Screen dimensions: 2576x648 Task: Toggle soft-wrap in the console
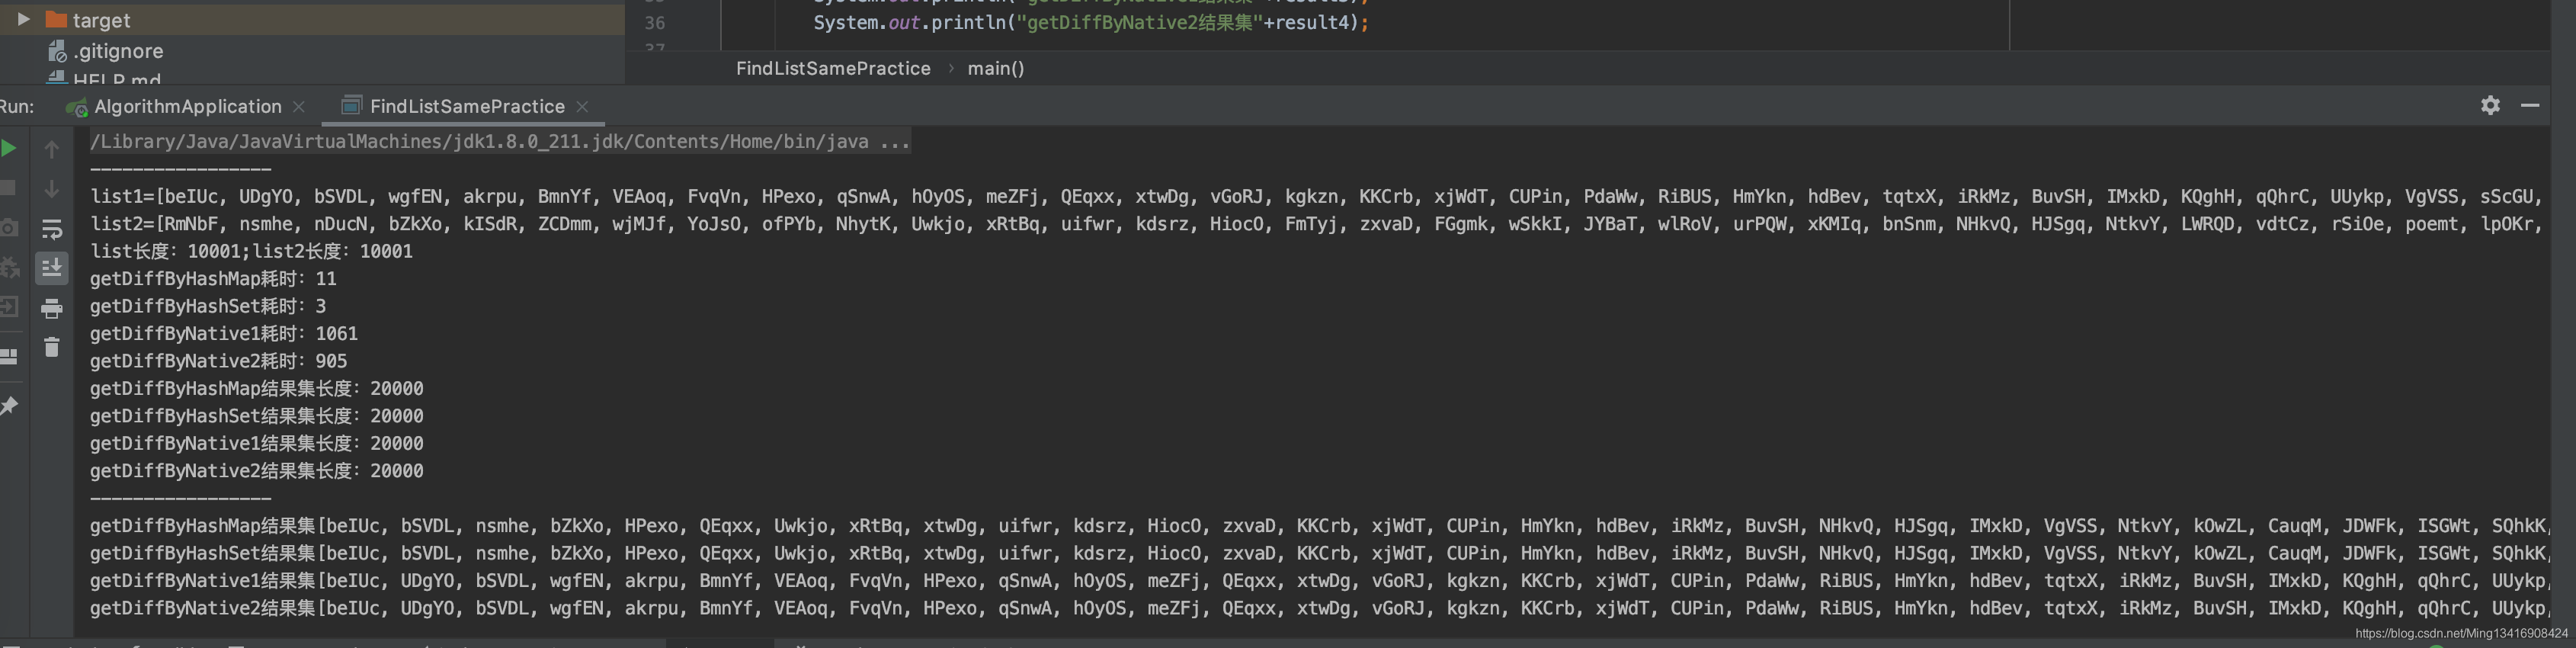tap(52, 229)
